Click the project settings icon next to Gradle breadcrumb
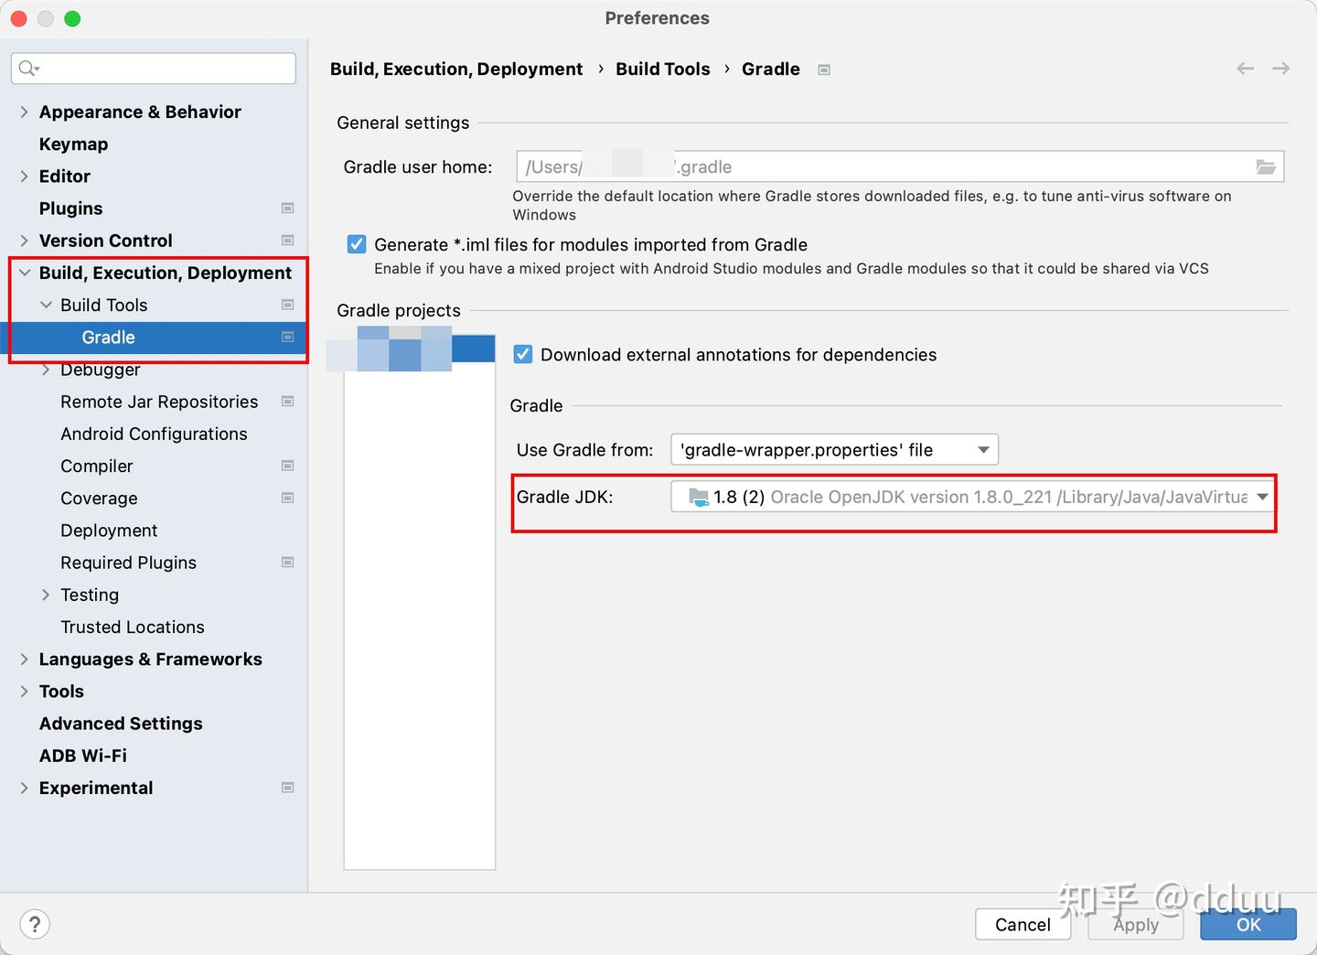 [x=824, y=70]
